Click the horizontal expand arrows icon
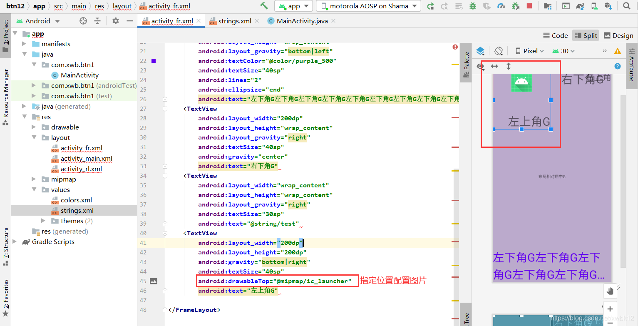The width and height of the screenshot is (638, 326). pos(494,66)
